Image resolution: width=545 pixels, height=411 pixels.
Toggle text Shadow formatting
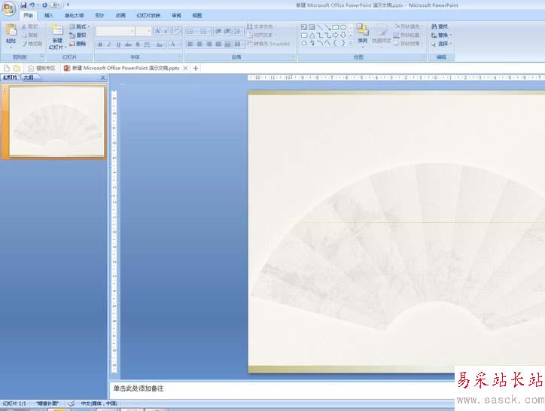tap(138, 44)
